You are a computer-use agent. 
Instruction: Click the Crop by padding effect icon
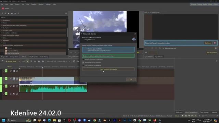6,51
